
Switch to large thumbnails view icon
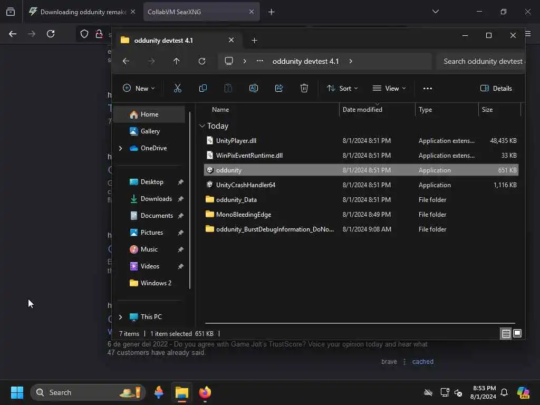517,333
